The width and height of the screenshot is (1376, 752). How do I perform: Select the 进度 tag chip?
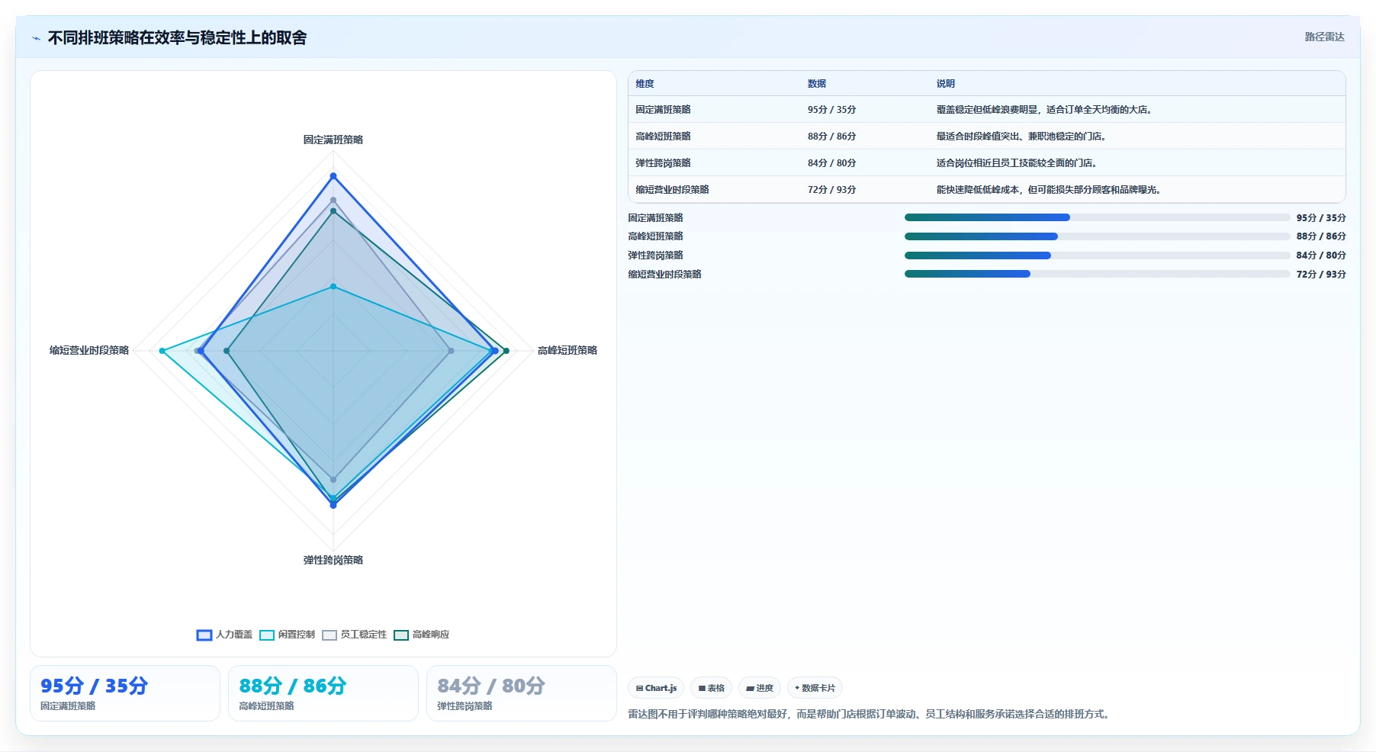pos(760,688)
